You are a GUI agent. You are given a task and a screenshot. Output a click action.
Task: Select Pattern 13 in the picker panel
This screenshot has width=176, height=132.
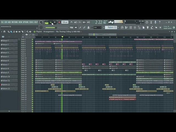[x=9, y=89]
